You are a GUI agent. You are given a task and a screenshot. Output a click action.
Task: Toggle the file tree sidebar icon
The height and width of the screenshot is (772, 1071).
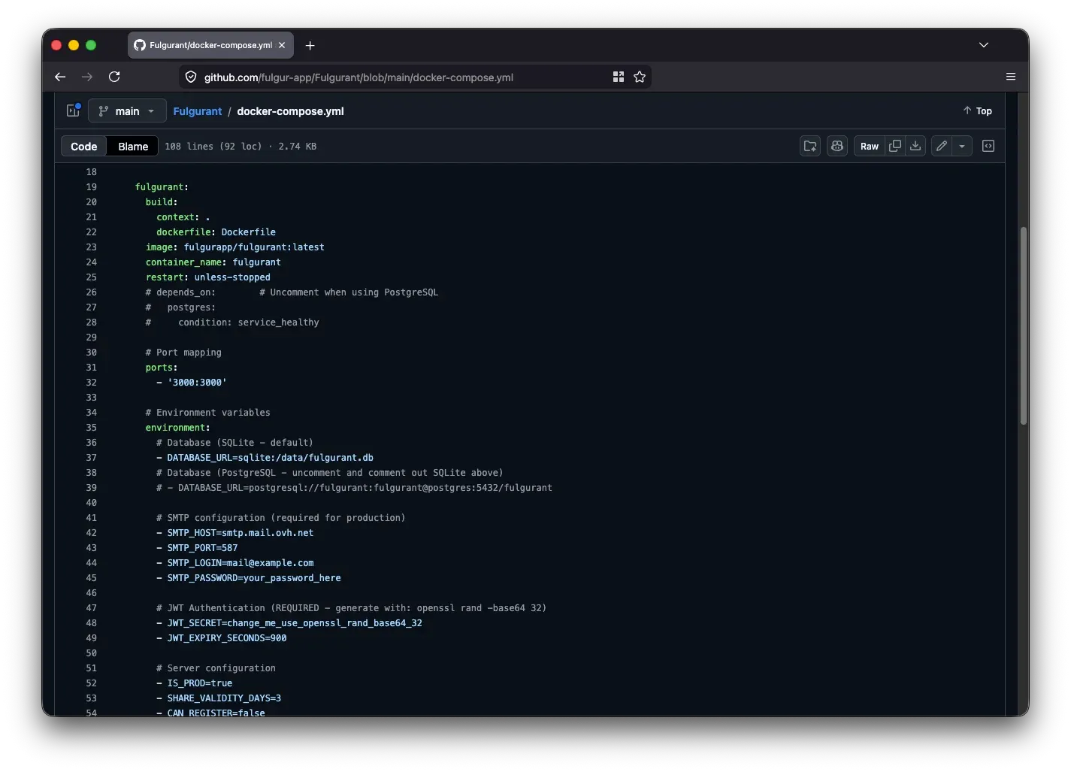[72, 111]
